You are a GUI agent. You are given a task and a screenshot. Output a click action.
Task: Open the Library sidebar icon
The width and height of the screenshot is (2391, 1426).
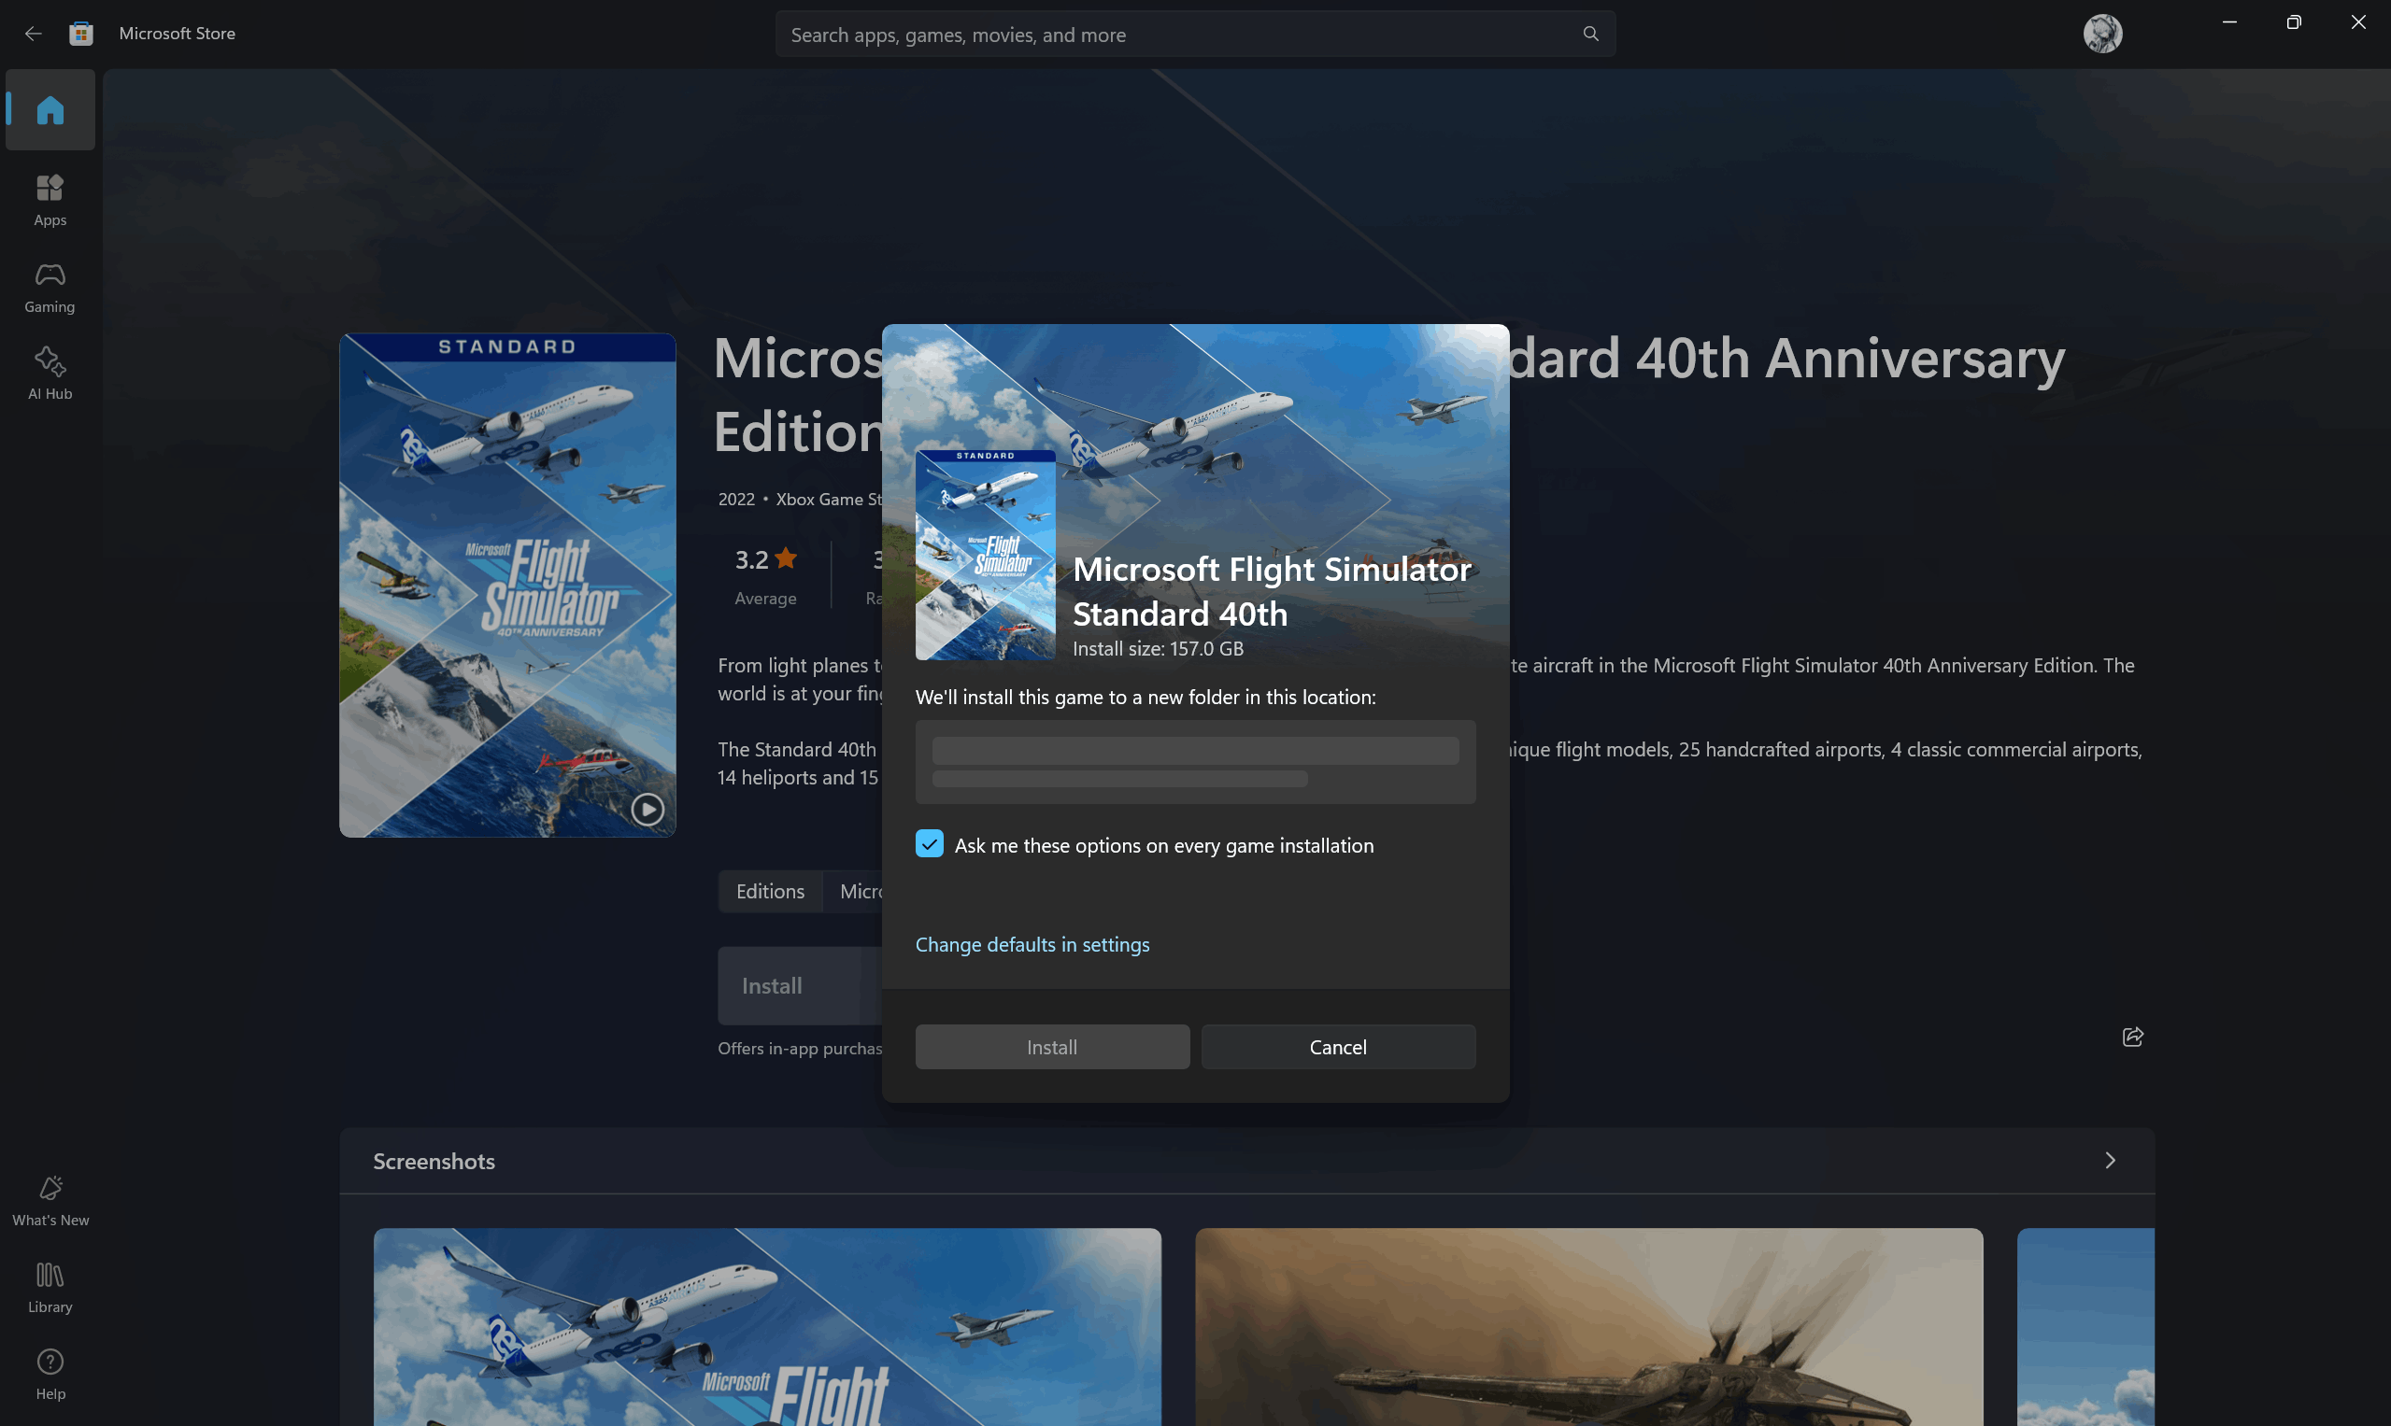(50, 1287)
